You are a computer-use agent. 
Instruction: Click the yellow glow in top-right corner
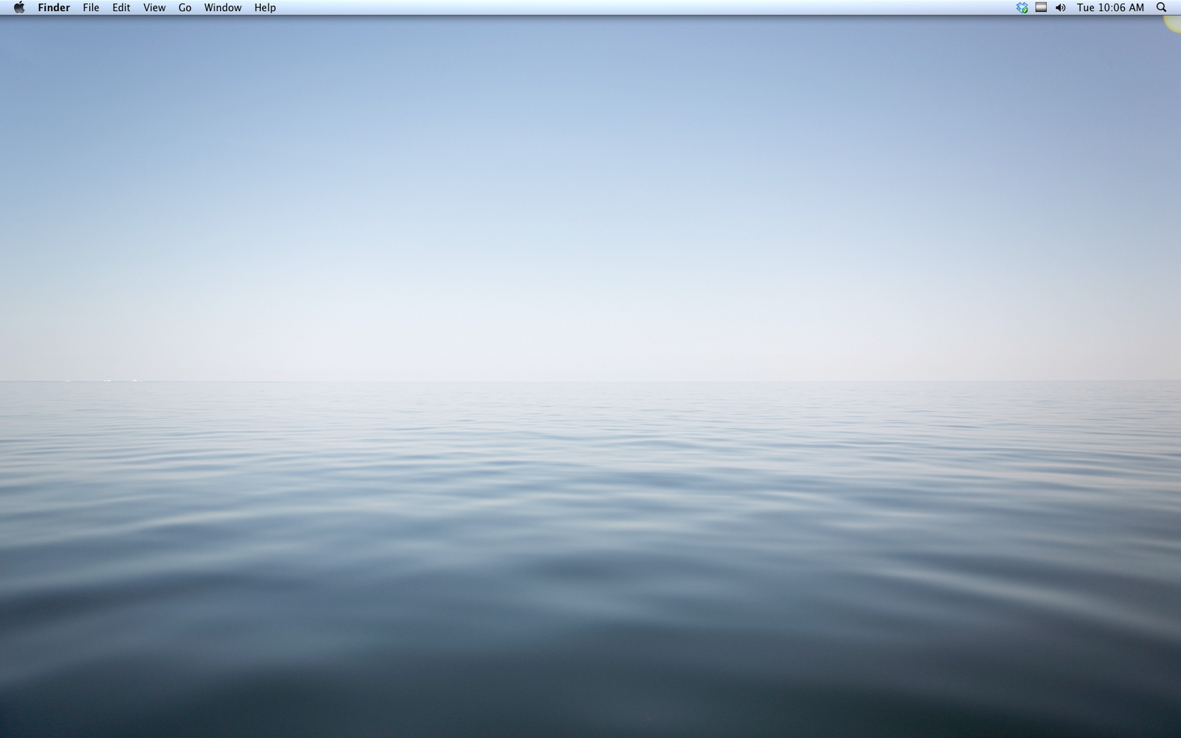(1174, 23)
